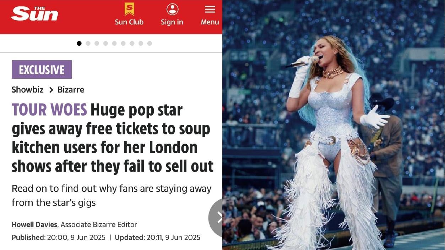Open the concert photo of the singer
Viewport: 445px width, 250px height.
pos(333,125)
